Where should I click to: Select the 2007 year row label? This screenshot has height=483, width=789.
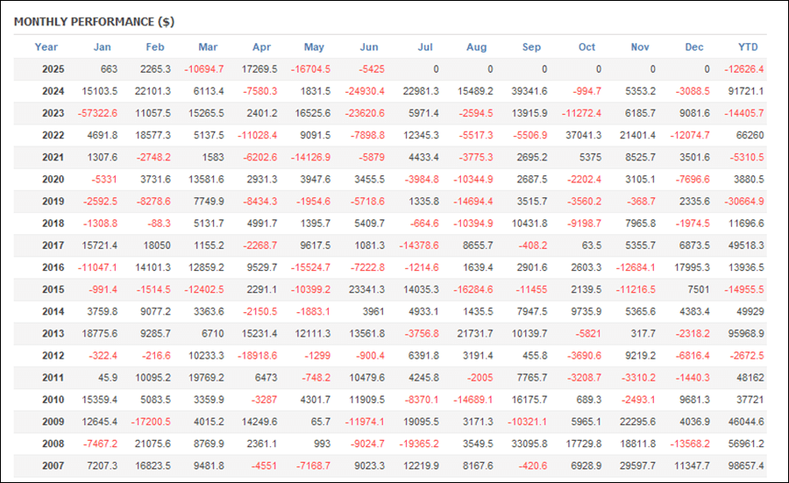click(x=53, y=465)
